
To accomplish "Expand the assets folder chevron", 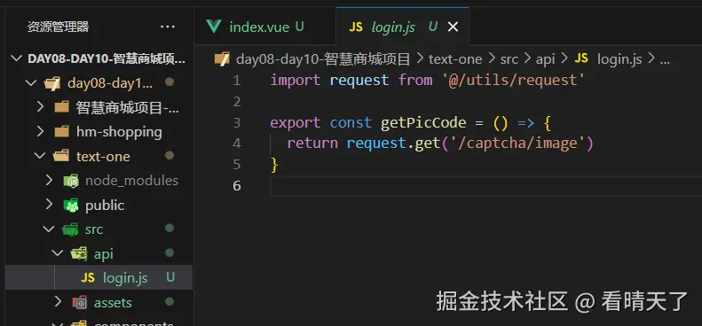I will [x=58, y=302].
